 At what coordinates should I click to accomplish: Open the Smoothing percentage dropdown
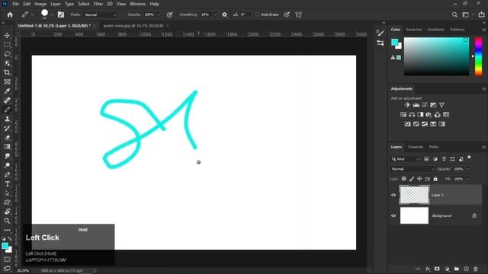click(x=215, y=14)
